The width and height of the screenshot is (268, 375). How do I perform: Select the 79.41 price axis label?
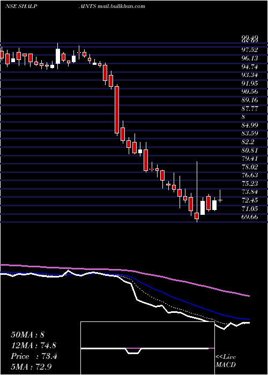(x=250, y=159)
